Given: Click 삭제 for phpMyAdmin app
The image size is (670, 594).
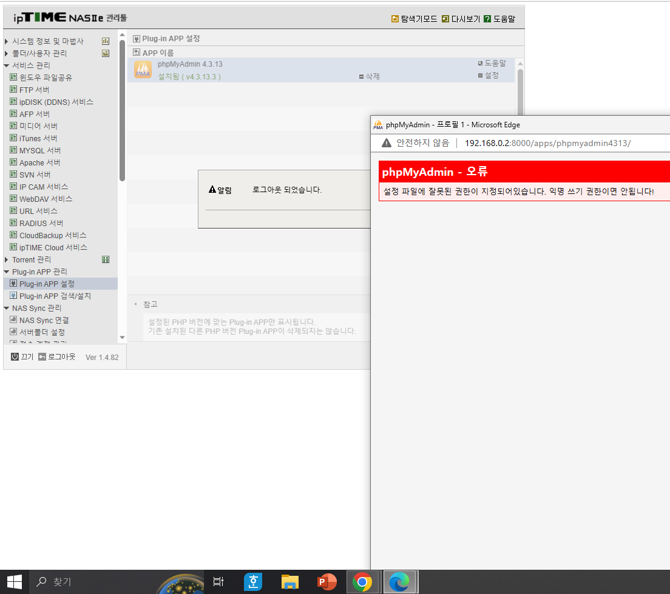Looking at the screenshot, I should [370, 77].
